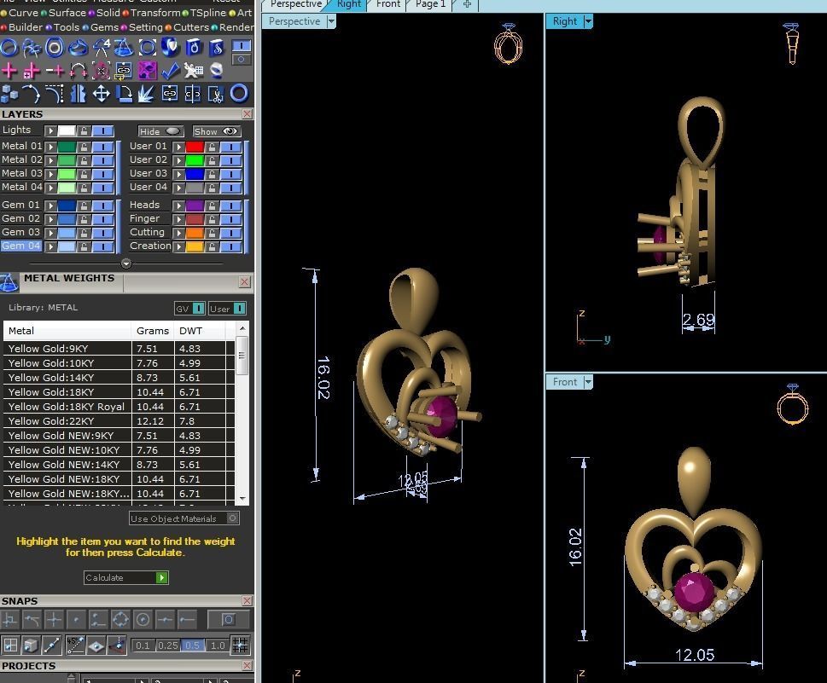Viewport: 827px width, 683px height.
Task: Open the Transform menu
Action: 155,13
